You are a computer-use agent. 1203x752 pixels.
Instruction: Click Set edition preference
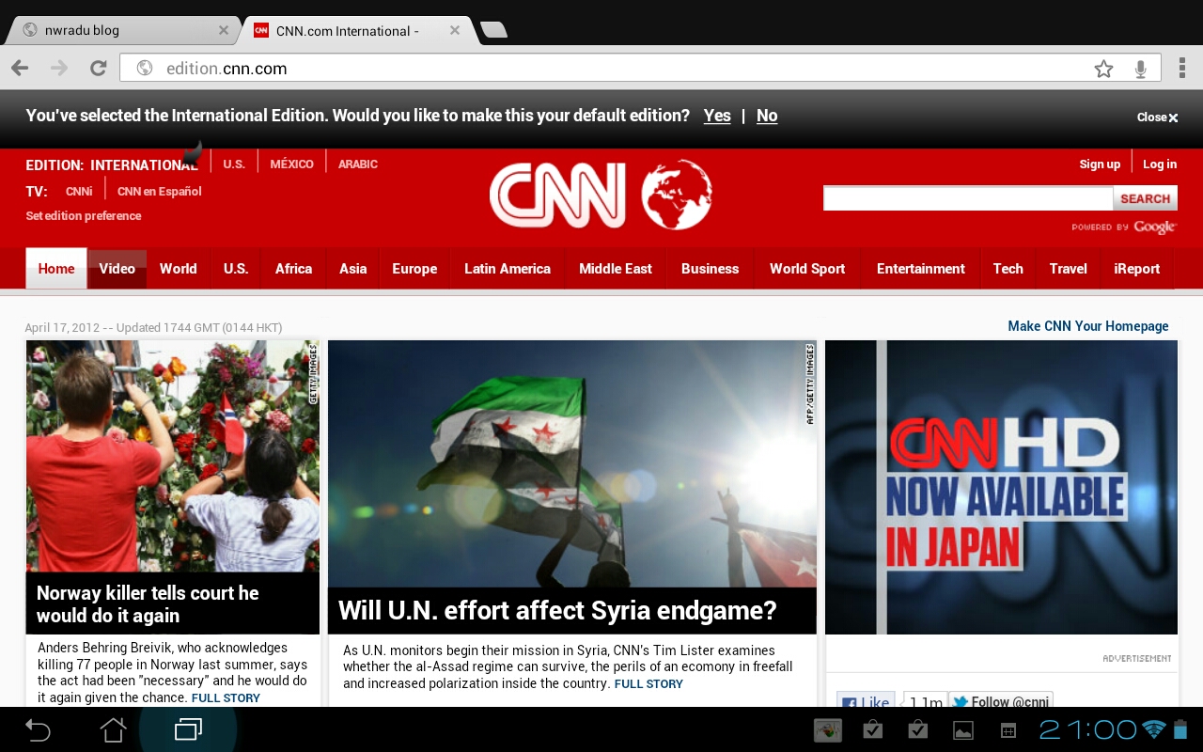tap(84, 215)
